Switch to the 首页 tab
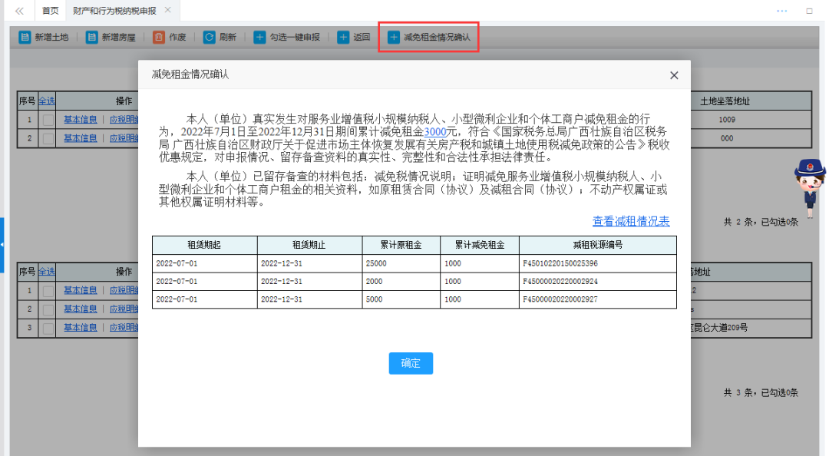Screen dimensions: 829x456 [50, 11]
